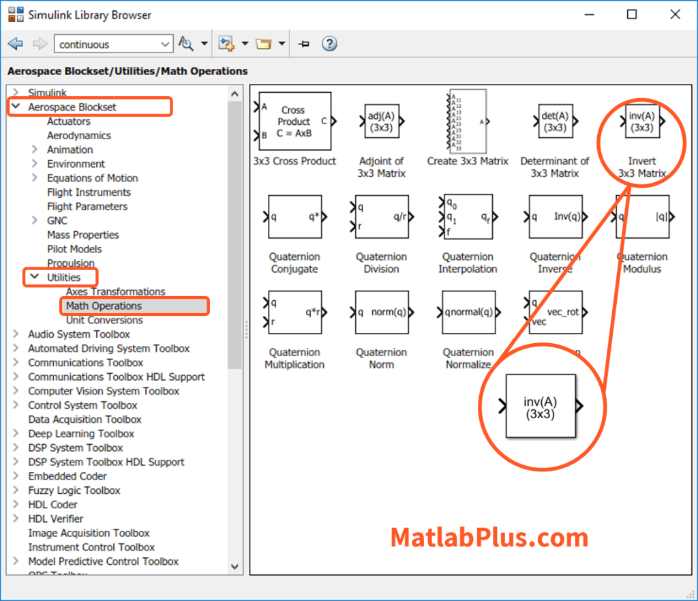Select Fuzzy Logic Toolbox
The height and width of the screenshot is (601, 698).
74,490
